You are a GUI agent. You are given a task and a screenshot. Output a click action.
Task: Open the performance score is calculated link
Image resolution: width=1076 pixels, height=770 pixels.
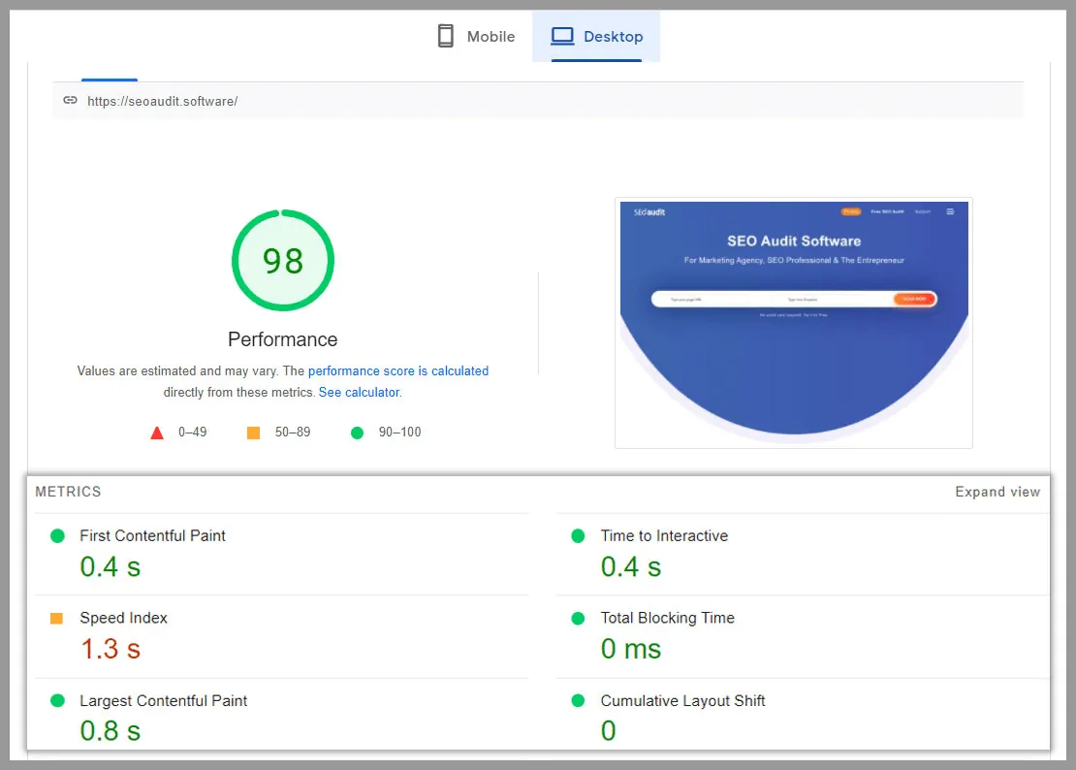(398, 370)
